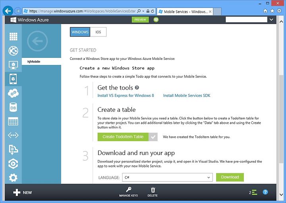The image size is (286, 203).
Task: Click the GET STARTED heading
Action: click(x=83, y=50)
